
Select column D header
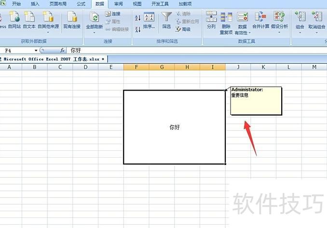click(x=85, y=67)
